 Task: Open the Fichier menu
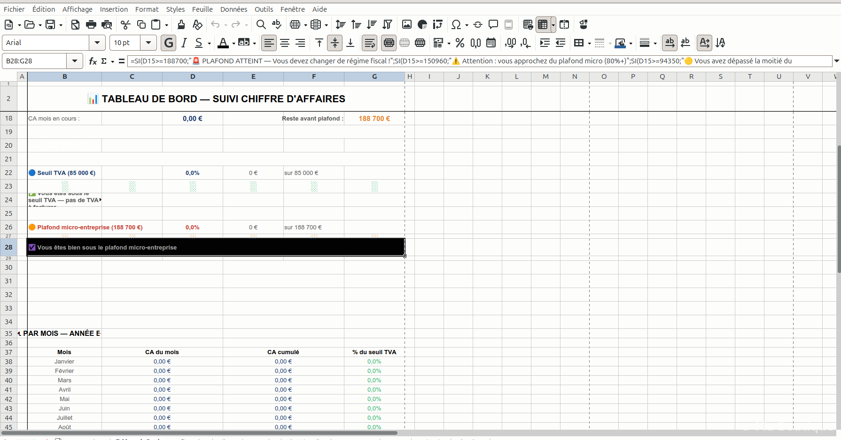[14, 9]
